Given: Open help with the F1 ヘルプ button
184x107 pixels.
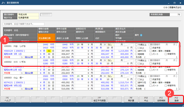Looking at the screenshot, I should tap(7, 99).
